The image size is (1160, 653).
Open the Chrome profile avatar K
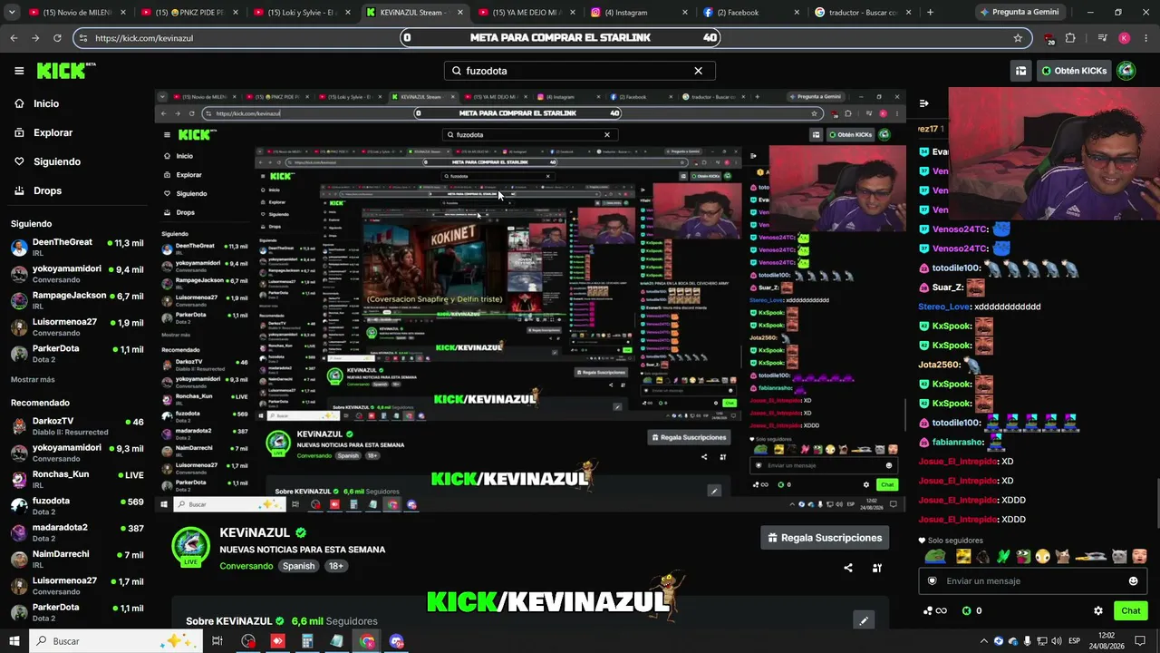(x=1124, y=38)
